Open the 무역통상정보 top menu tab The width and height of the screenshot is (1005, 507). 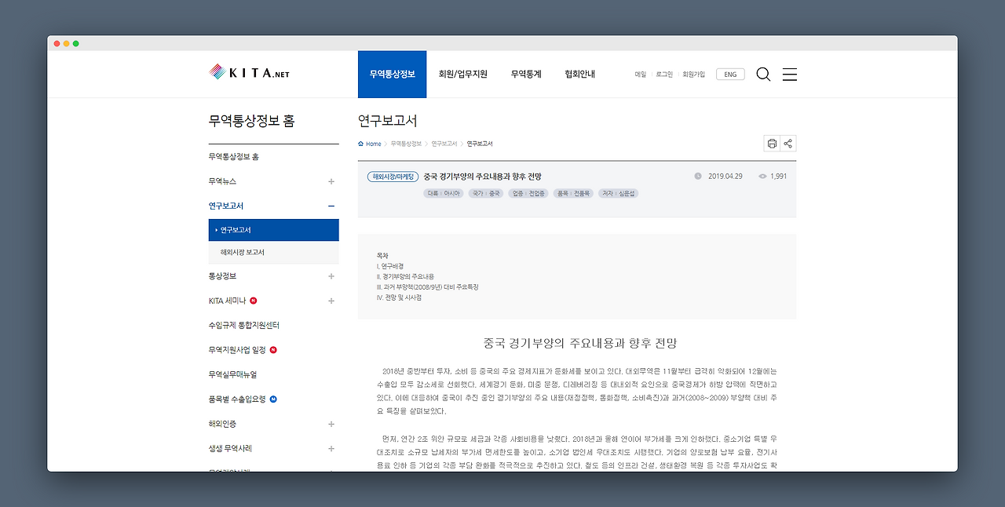point(392,74)
